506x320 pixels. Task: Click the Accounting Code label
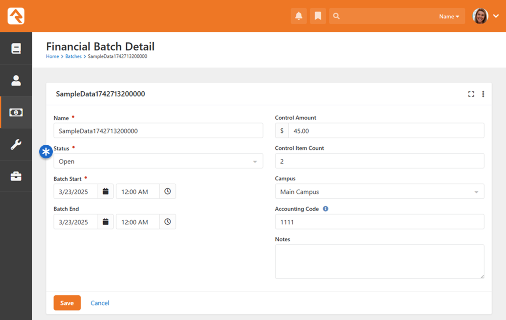coord(297,209)
